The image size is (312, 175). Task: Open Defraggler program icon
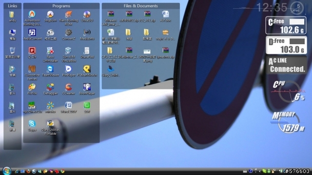(50, 89)
